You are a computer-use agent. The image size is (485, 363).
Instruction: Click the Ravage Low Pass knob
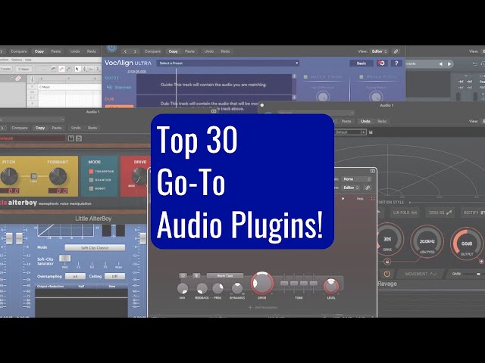click(x=427, y=242)
